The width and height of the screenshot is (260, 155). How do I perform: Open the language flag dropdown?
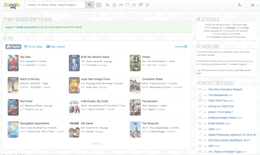coord(254,5)
